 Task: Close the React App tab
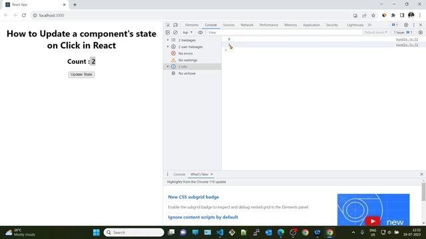click(x=65, y=5)
